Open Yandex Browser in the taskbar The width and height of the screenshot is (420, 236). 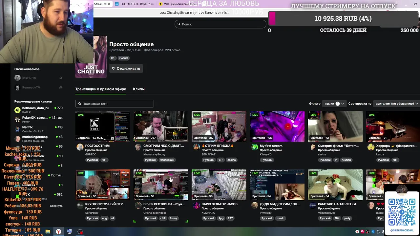pyautogui.click(x=58, y=232)
